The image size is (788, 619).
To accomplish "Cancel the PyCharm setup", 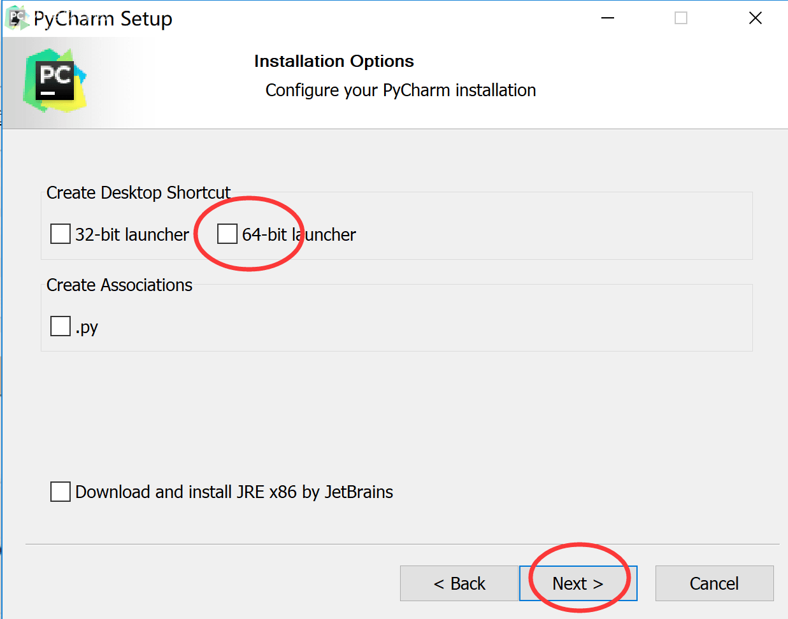I will pyautogui.click(x=714, y=583).
